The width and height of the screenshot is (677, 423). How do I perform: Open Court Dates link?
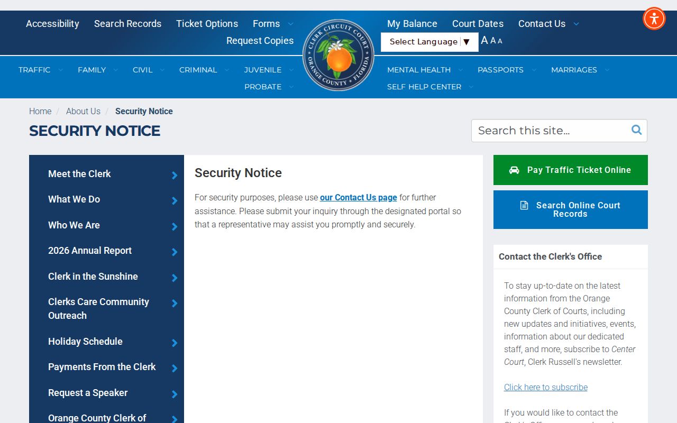point(478,24)
